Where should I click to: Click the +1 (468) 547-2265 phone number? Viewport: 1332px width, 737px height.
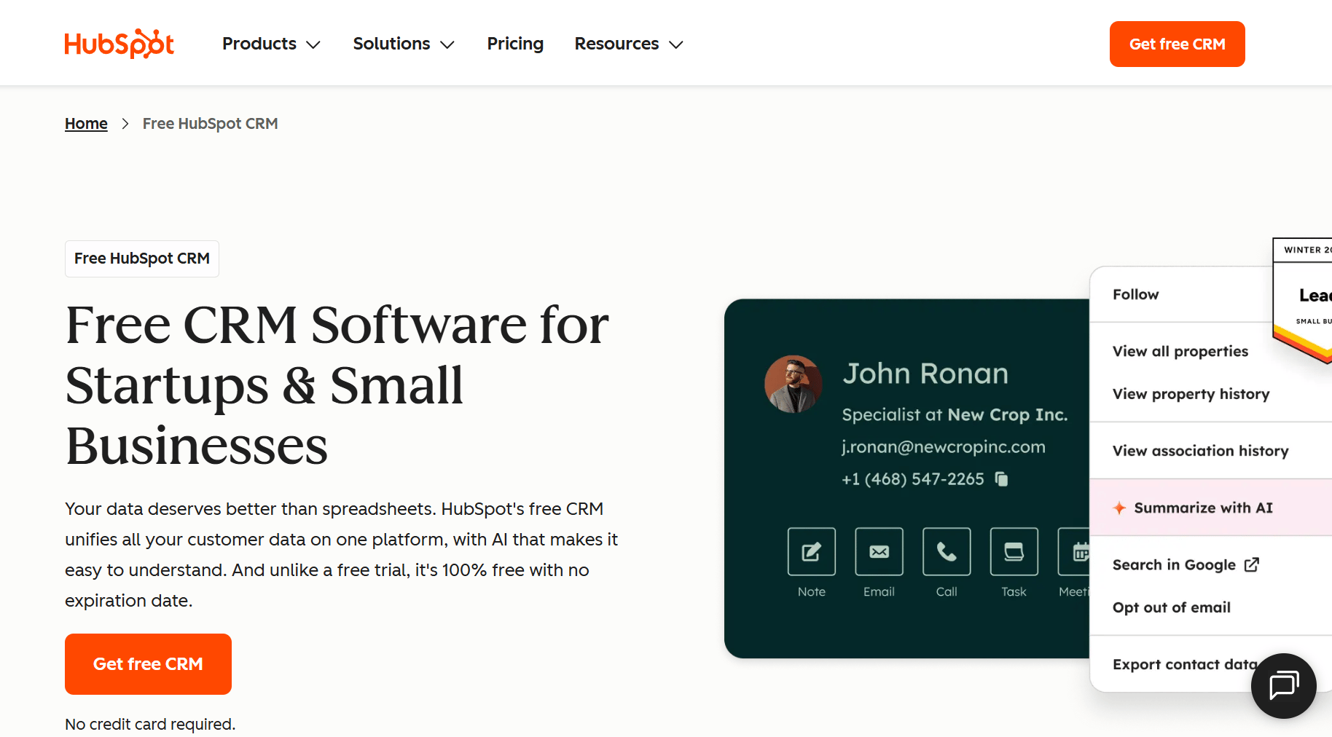pos(913,479)
